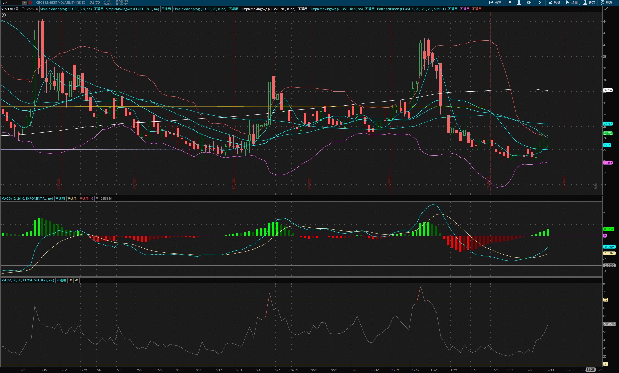This screenshot has width=619, height=373.
Task: Click the red link color indicator
Action: click(x=30, y=3)
